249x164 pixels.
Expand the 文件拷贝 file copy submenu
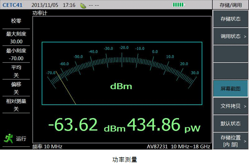tap(231, 106)
